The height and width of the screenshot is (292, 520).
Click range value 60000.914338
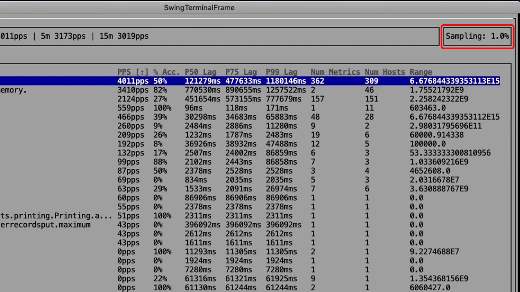(x=437, y=135)
